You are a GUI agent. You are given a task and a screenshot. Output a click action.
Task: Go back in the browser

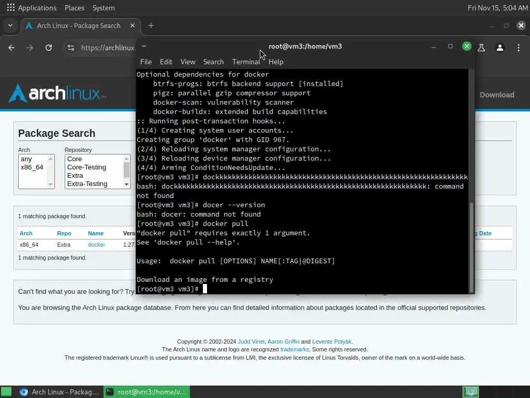11,48
